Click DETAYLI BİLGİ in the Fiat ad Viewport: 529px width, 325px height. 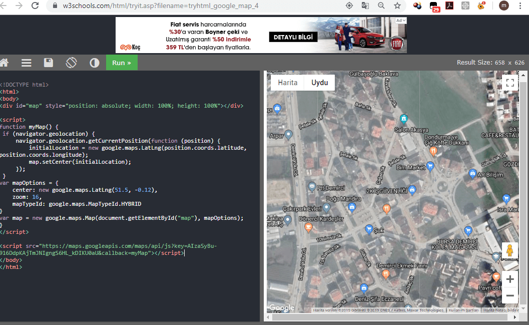tap(293, 37)
